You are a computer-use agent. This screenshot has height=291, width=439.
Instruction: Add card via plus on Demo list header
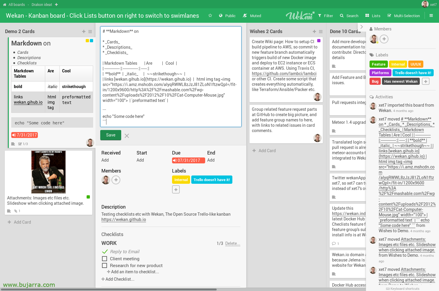(x=84, y=31)
